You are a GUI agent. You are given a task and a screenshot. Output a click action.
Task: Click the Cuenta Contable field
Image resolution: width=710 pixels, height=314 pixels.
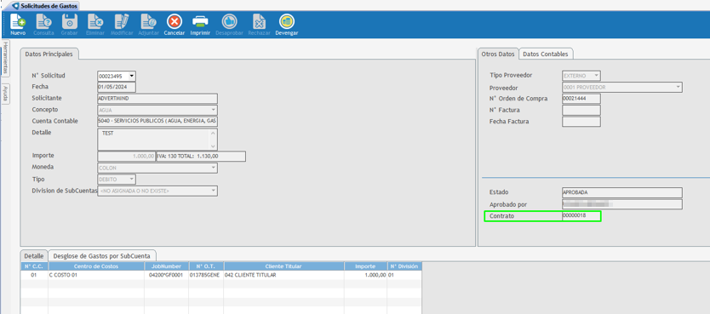(x=157, y=122)
